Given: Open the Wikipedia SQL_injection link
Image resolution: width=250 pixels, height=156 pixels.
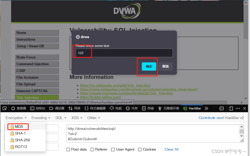Looking at the screenshot, I should click(115, 85).
